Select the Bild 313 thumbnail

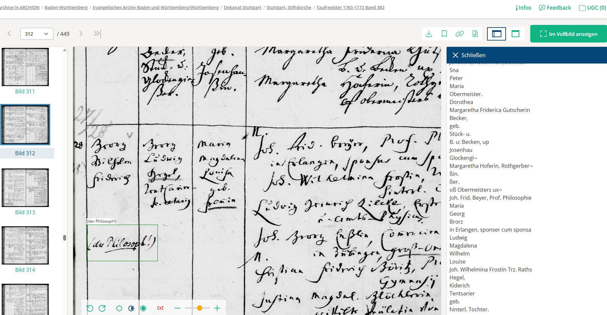25,188
